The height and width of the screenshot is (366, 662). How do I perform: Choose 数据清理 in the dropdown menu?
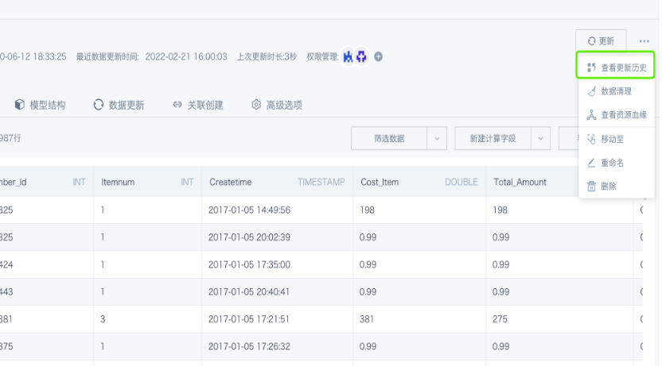(617, 91)
